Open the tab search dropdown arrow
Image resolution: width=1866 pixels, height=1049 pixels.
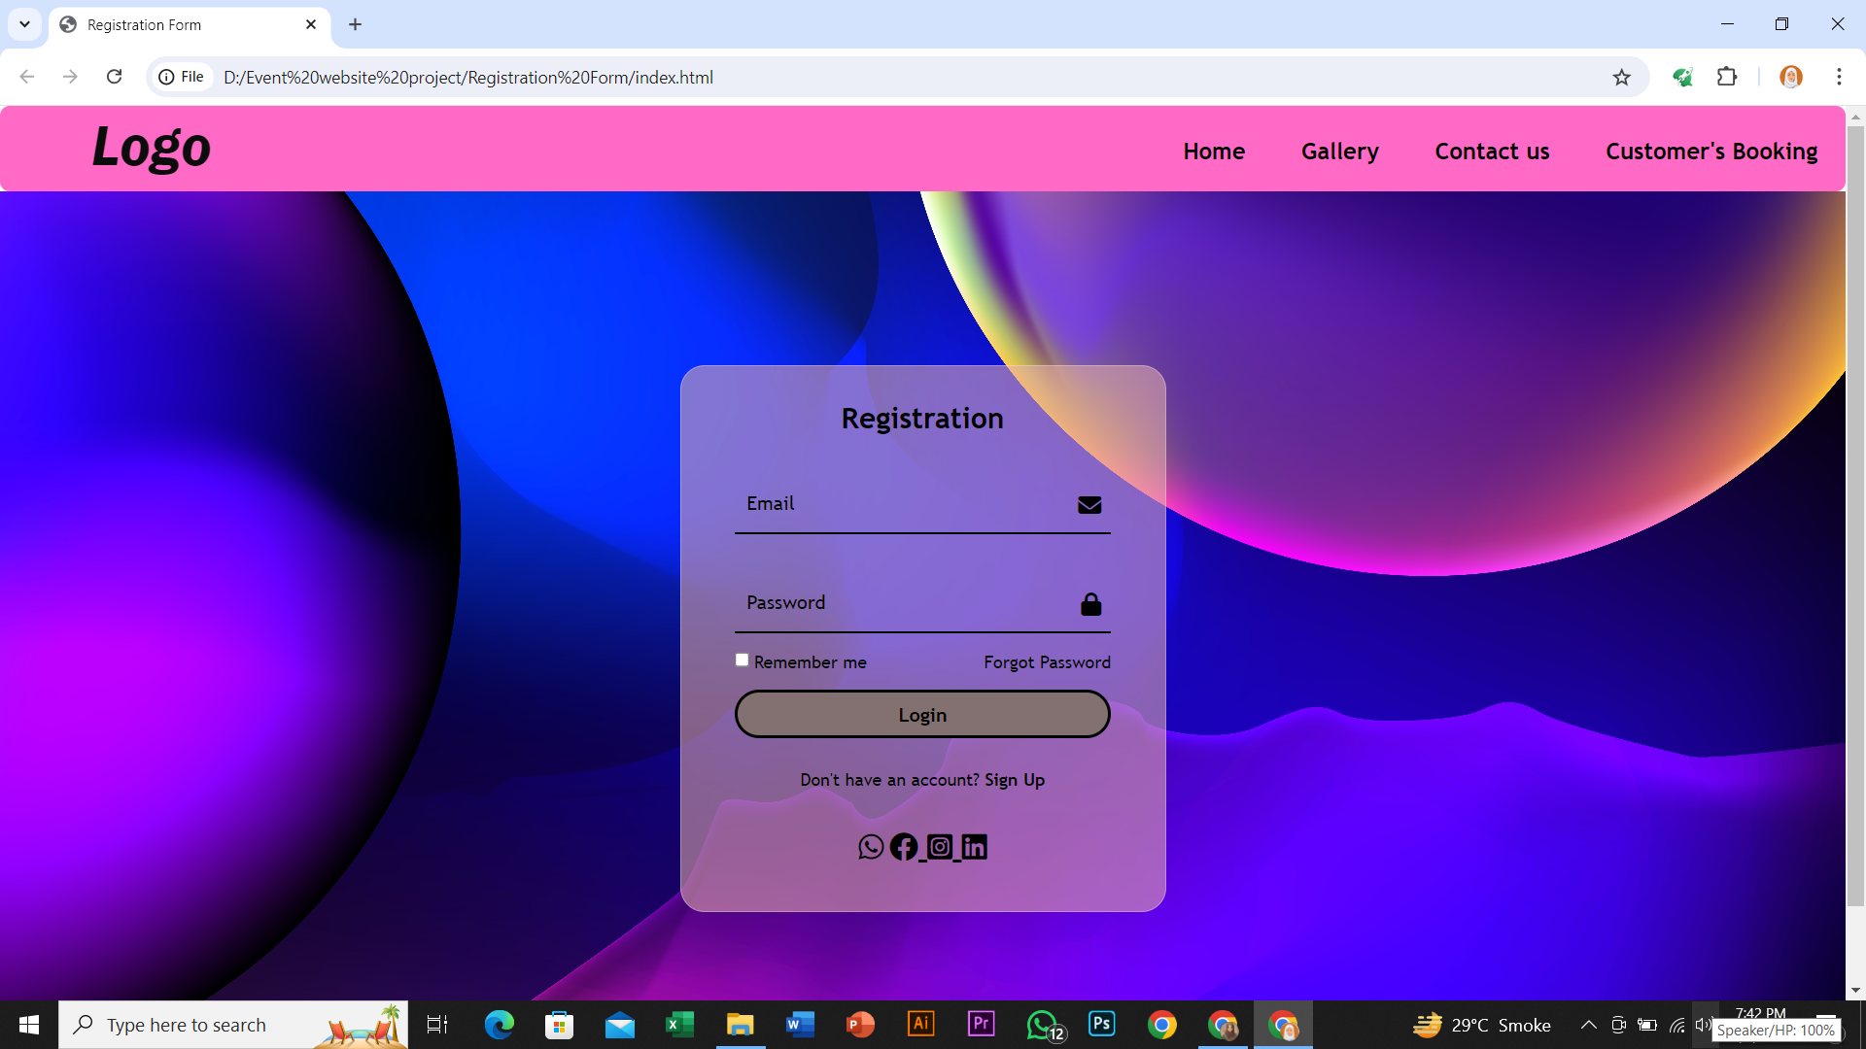click(x=24, y=24)
